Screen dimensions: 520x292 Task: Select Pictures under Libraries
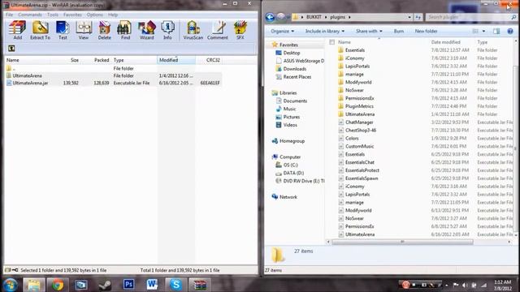pyautogui.click(x=288, y=117)
